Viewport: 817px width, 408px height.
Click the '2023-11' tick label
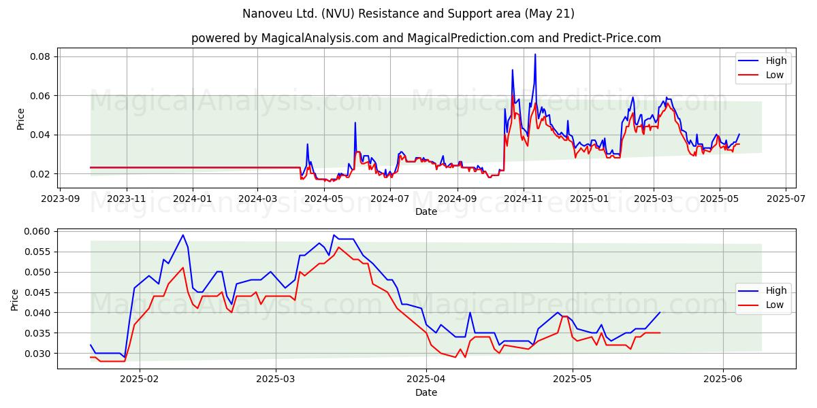click(126, 199)
